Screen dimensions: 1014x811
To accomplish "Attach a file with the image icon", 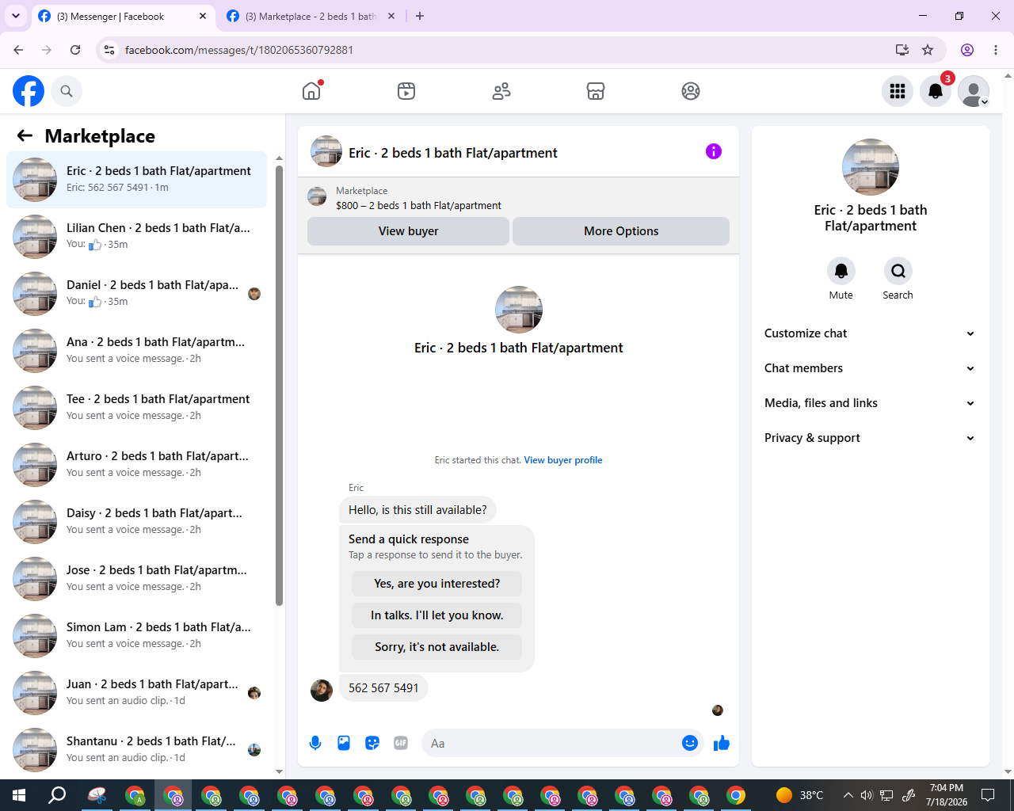I will tap(344, 743).
